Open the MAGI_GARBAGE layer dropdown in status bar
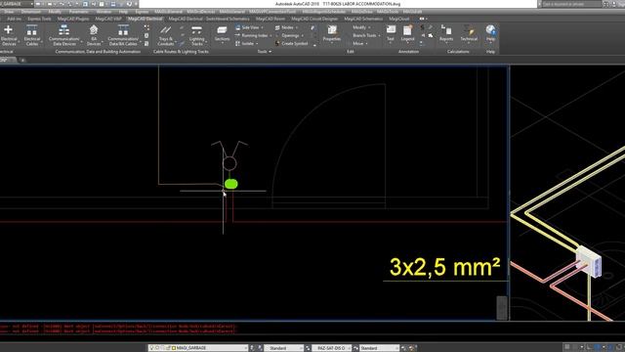 click(x=198, y=348)
